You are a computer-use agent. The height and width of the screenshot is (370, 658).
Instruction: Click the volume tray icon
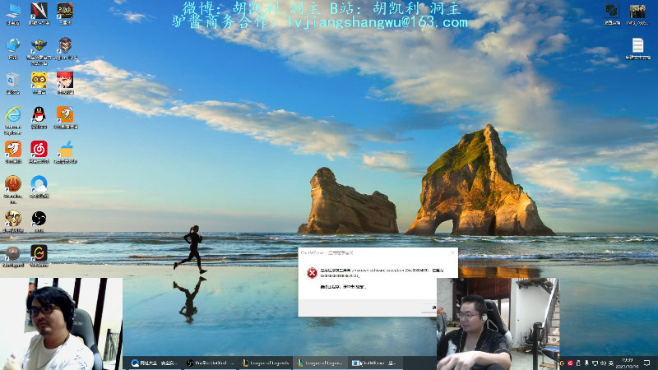pyautogui.click(x=603, y=363)
